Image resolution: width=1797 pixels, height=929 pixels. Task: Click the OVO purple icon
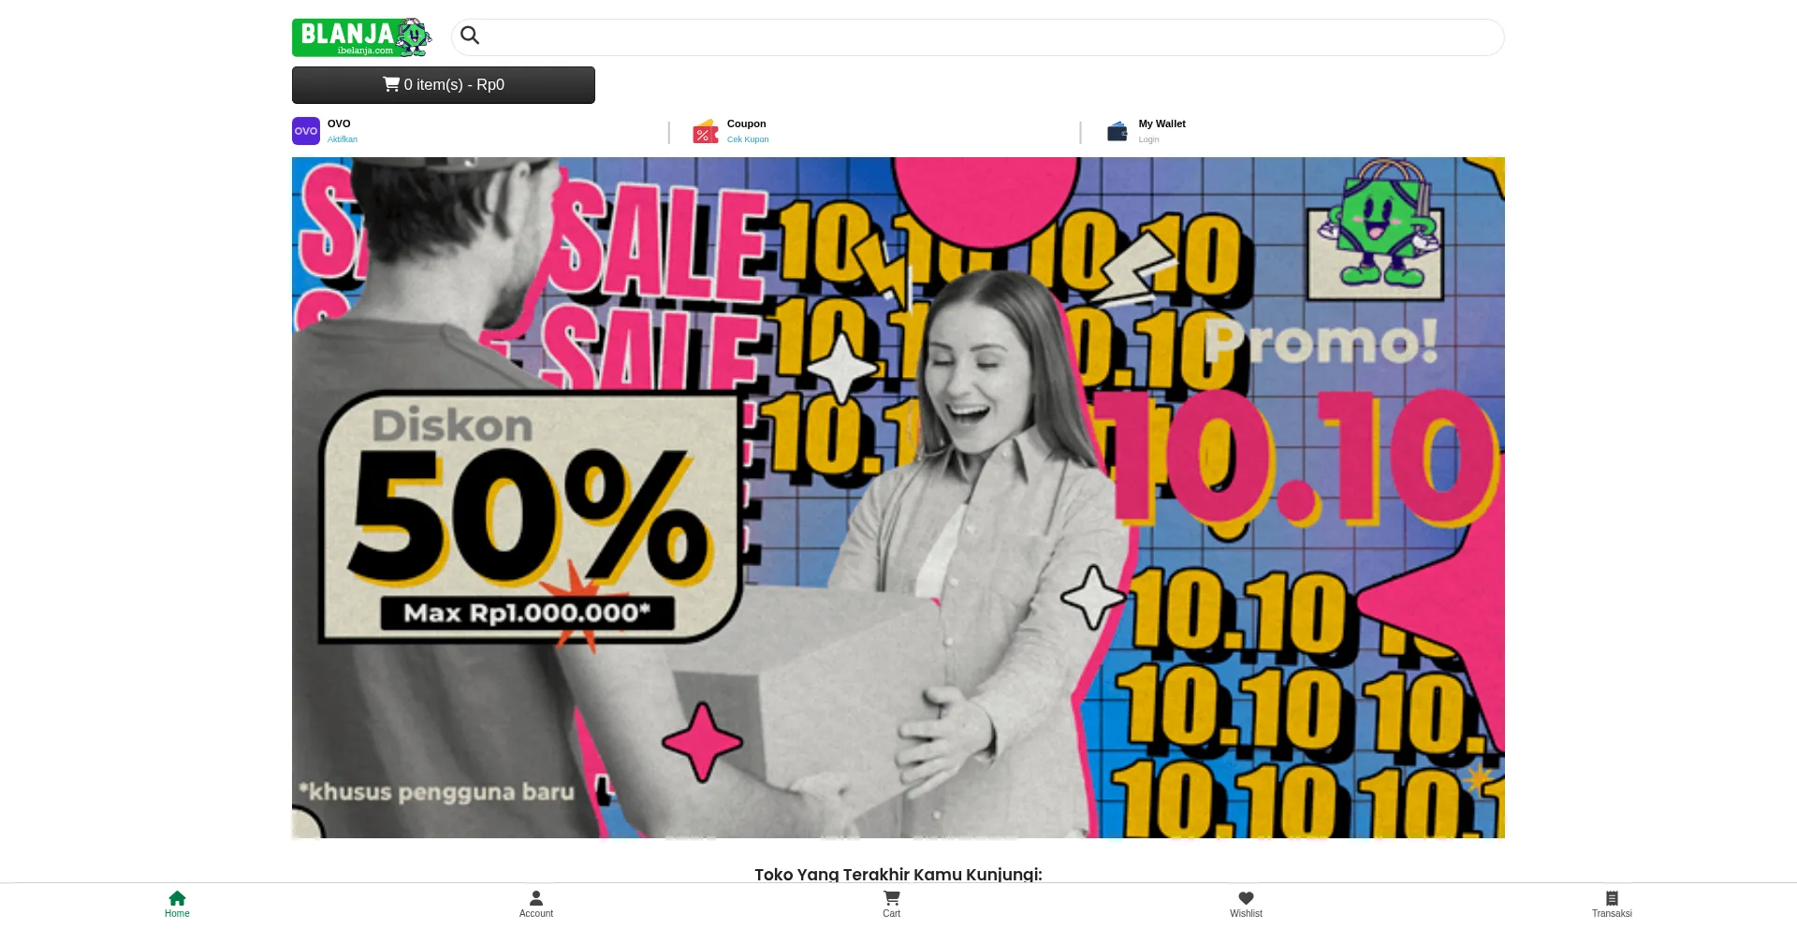click(306, 131)
